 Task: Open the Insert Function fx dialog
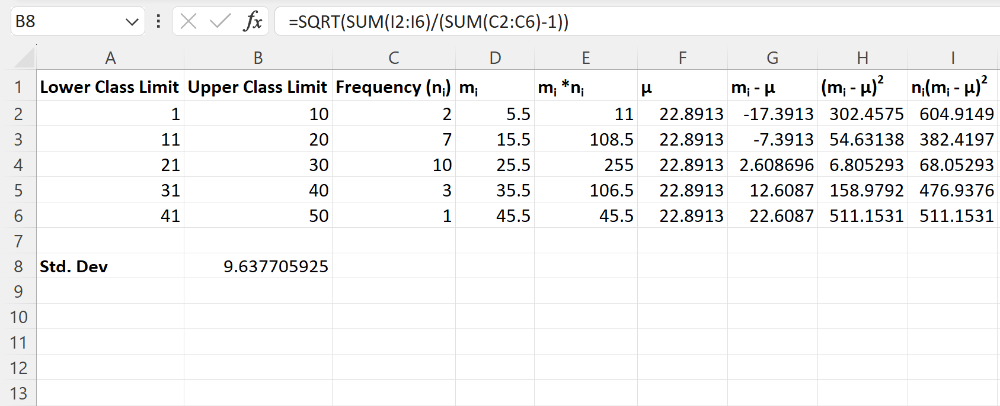pos(253,22)
